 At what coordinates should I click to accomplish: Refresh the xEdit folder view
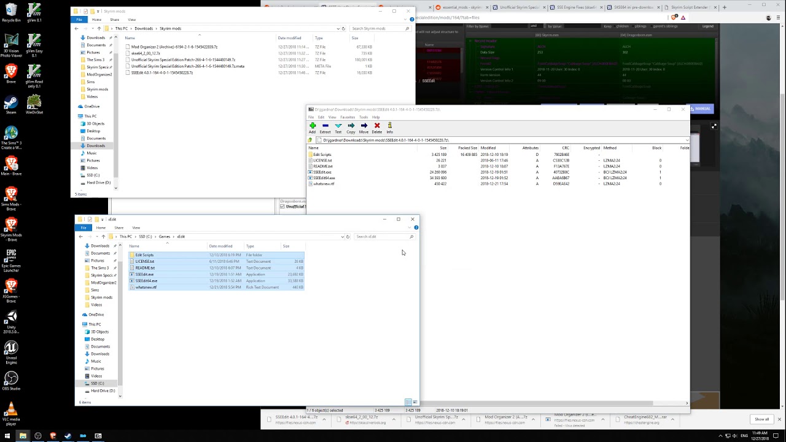[x=348, y=236]
